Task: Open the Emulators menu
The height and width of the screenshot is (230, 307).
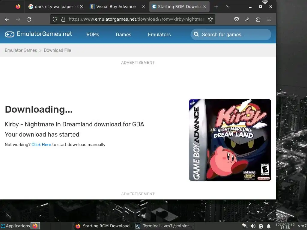Action: pyautogui.click(x=159, y=35)
